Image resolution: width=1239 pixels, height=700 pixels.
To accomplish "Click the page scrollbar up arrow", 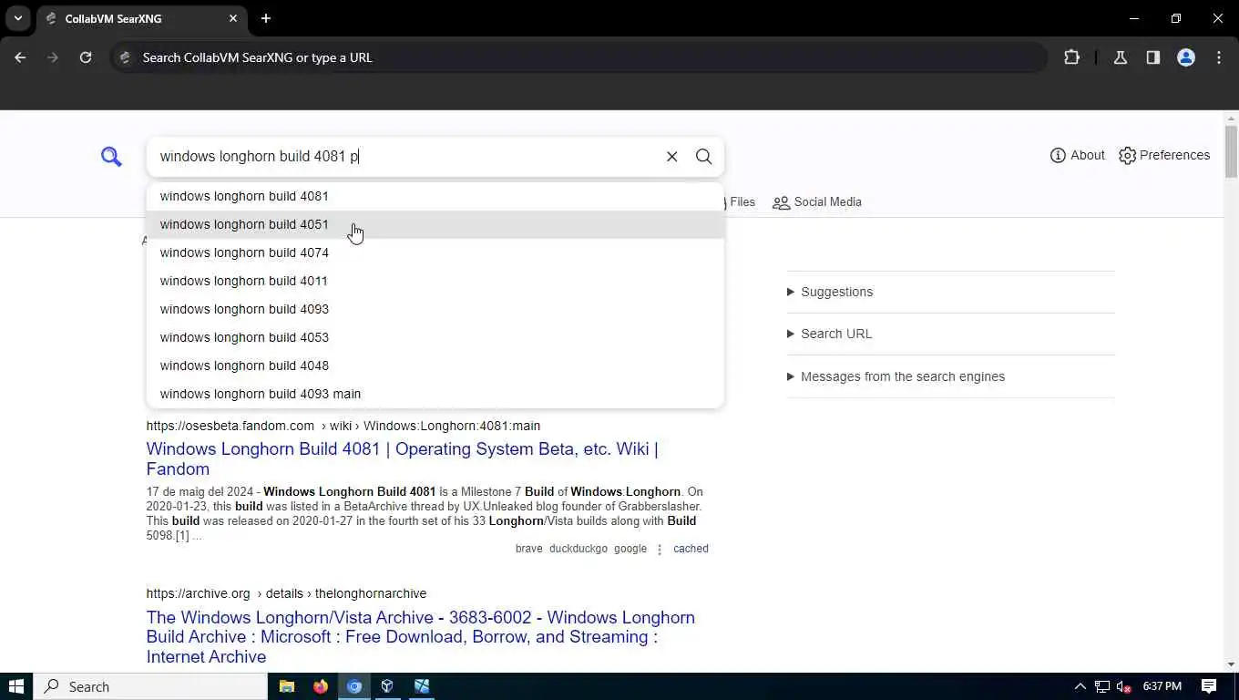I will pos(1232,118).
